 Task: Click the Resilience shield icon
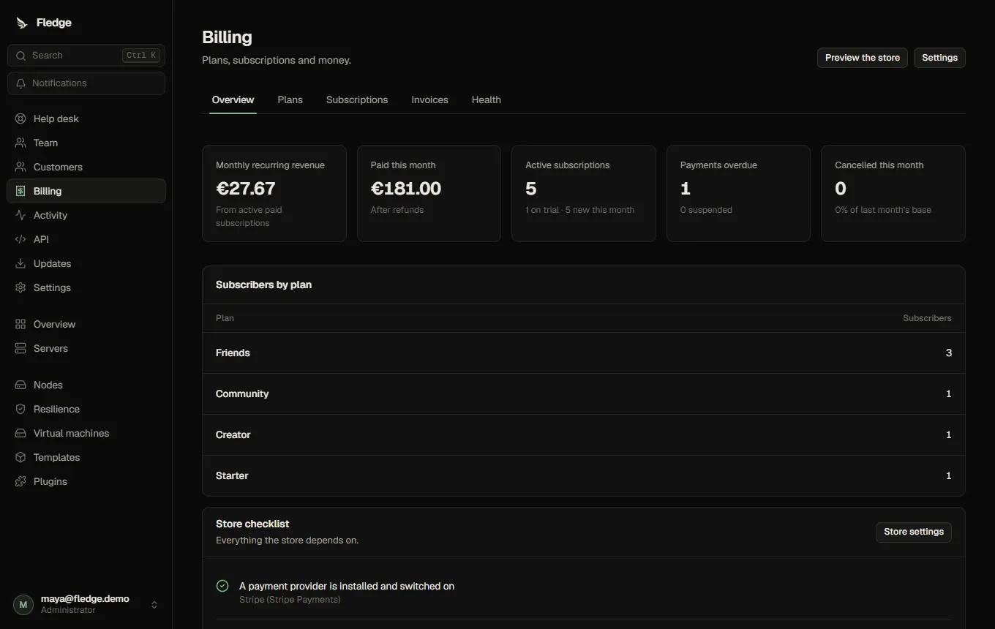pos(20,409)
